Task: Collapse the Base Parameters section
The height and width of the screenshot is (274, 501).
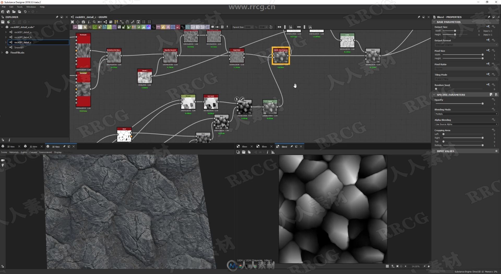Action: pyautogui.click(x=434, y=22)
